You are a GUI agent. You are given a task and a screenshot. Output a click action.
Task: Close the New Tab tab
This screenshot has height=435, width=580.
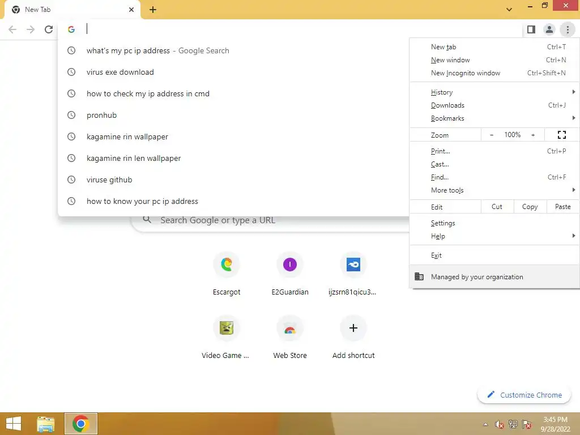click(x=131, y=10)
